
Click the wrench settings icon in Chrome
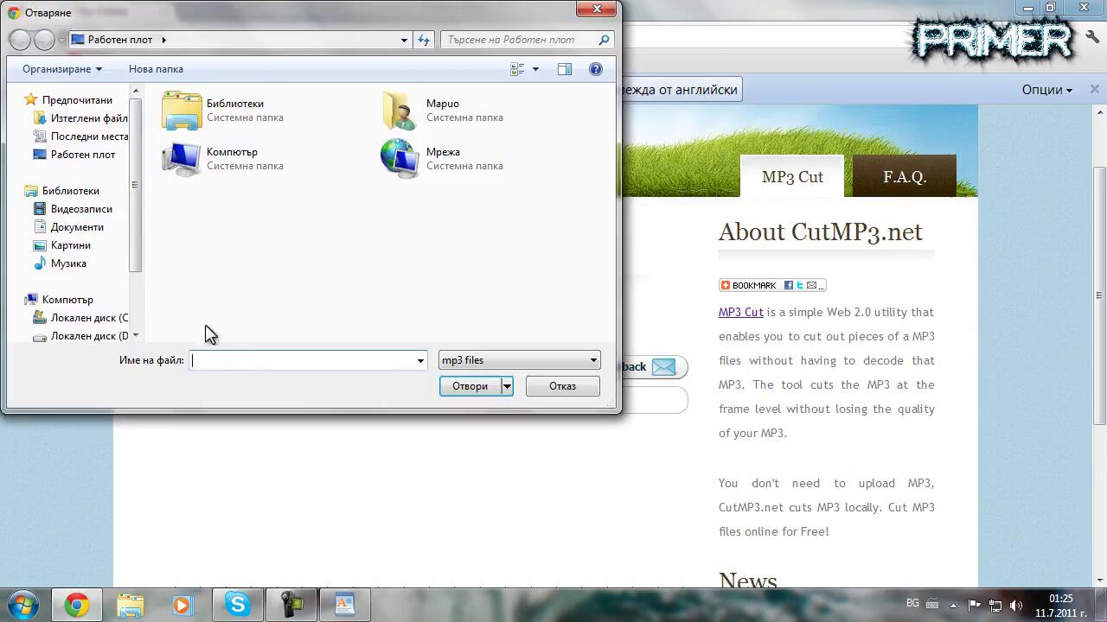[1091, 36]
